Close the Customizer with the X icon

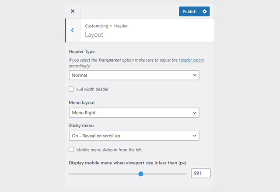point(73,11)
